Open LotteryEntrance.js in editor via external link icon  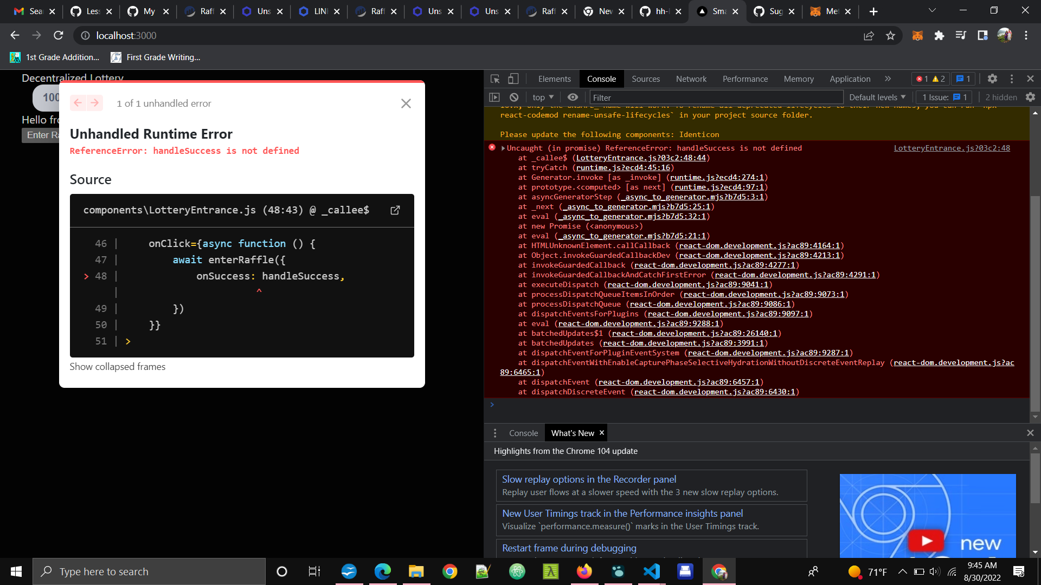(395, 210)
